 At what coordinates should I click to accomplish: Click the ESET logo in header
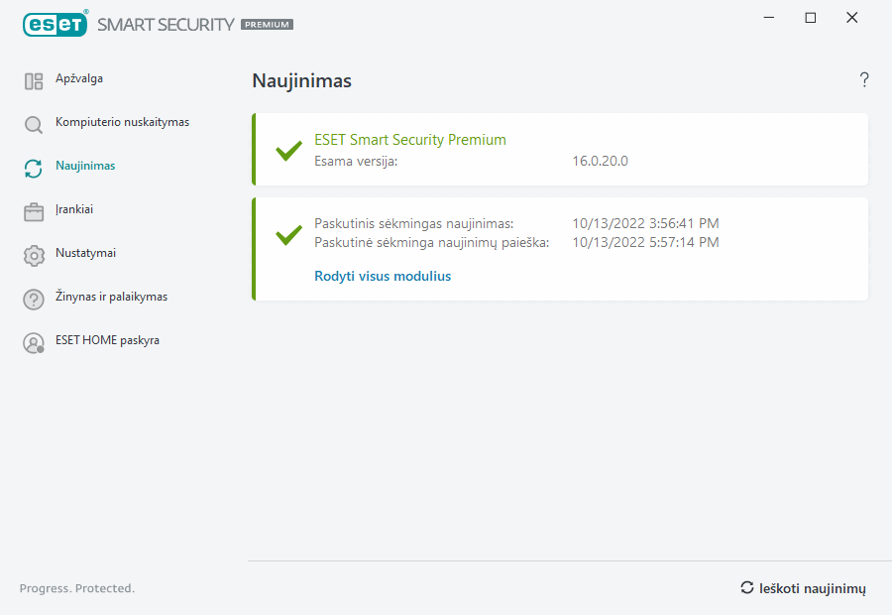(x=56, y=24)
